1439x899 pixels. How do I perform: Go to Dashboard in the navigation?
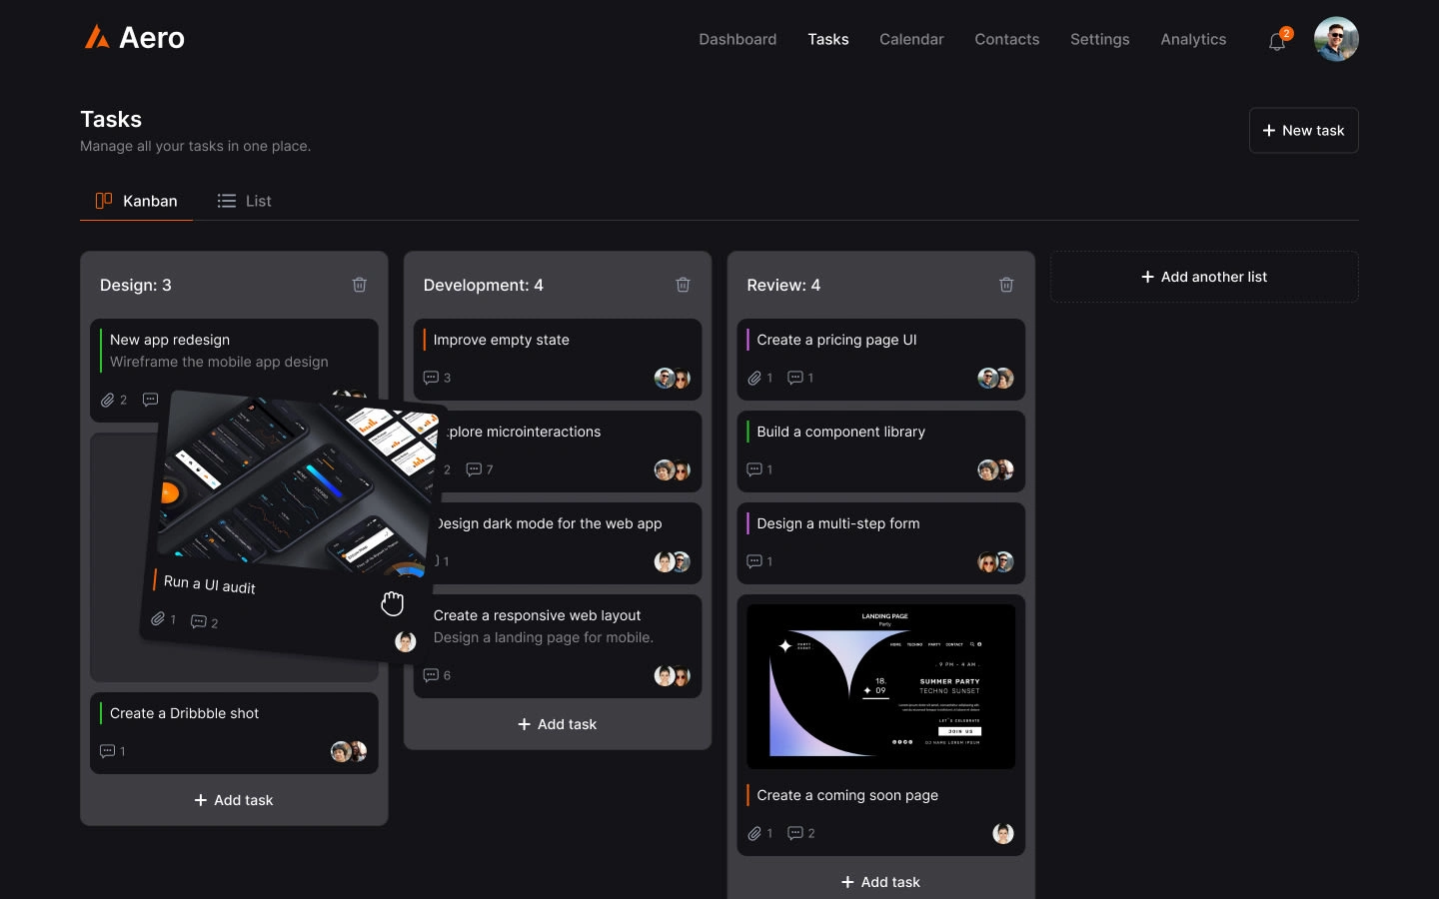coord(737,39)
